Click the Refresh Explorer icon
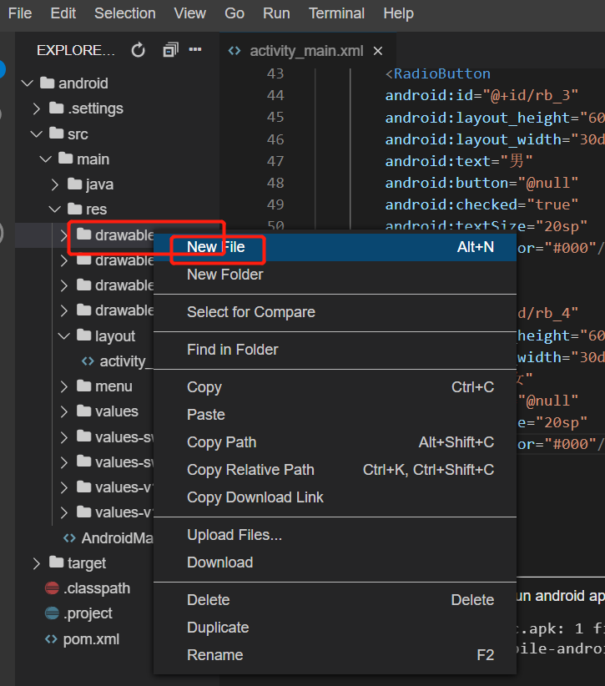This screenshot has width=605, height=686. click(139, 50)
